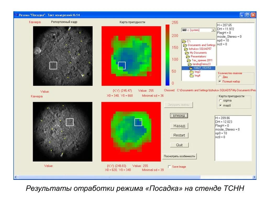268x201 pixels.
Task: Click the X0 = 340, Y0 = 660 text
Action: [x=120, y=96]
